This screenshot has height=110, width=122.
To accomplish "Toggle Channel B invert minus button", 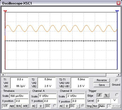I will coord(78,106).
